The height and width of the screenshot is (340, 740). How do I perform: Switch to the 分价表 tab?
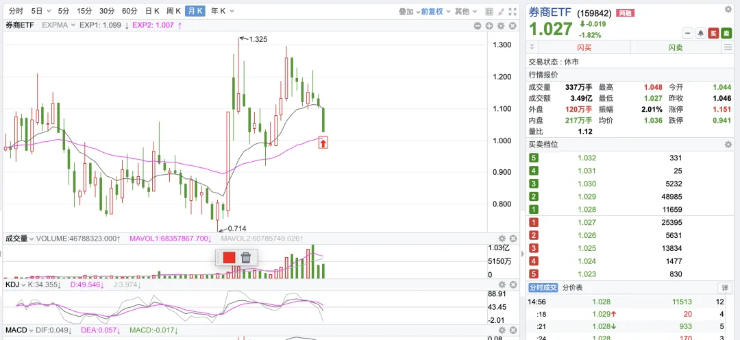(x=572, y=288)
